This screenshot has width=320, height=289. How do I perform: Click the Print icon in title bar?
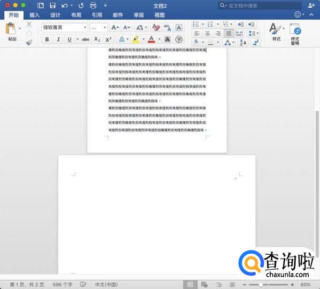click(x=93, y=5)
